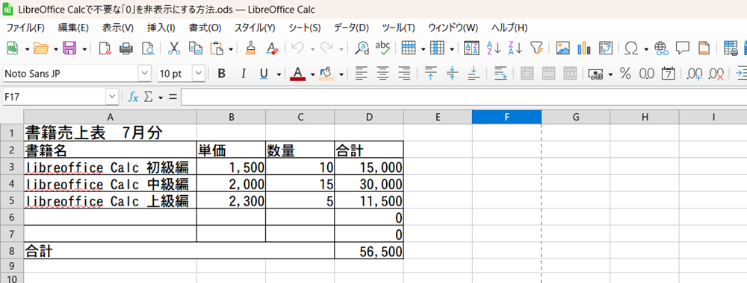Apply the red font color
The image size is (747, 283).
click(298, 74)
